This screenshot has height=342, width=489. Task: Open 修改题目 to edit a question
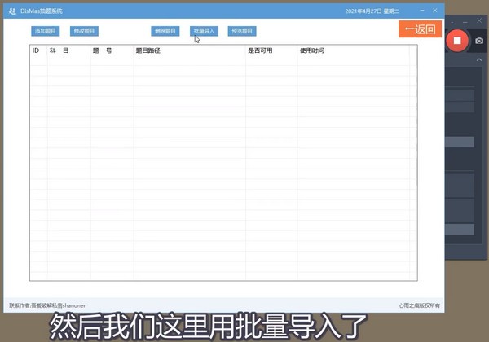point(84,31)
